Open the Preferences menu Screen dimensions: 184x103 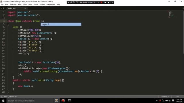tap(51, 5)
